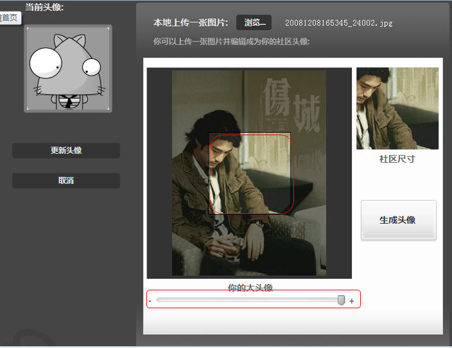Click the uploaded filename 20081208165345_24002.jpg

pyautogui.click(x=339, y=23)
